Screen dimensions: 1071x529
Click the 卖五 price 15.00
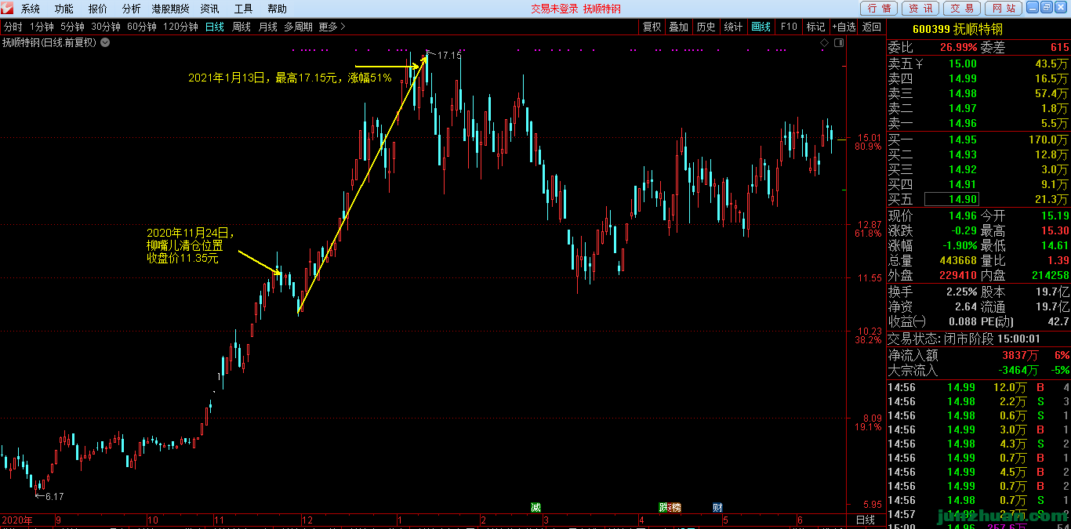coord(963,63)
